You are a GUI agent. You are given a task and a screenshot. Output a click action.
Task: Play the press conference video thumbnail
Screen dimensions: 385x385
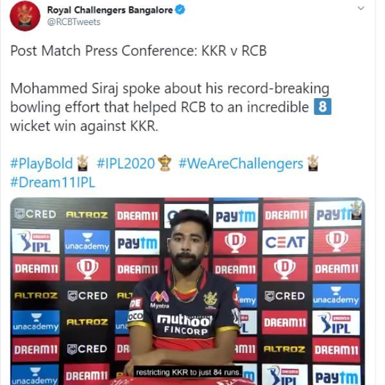pyautogui.click(x=187, y=291)
